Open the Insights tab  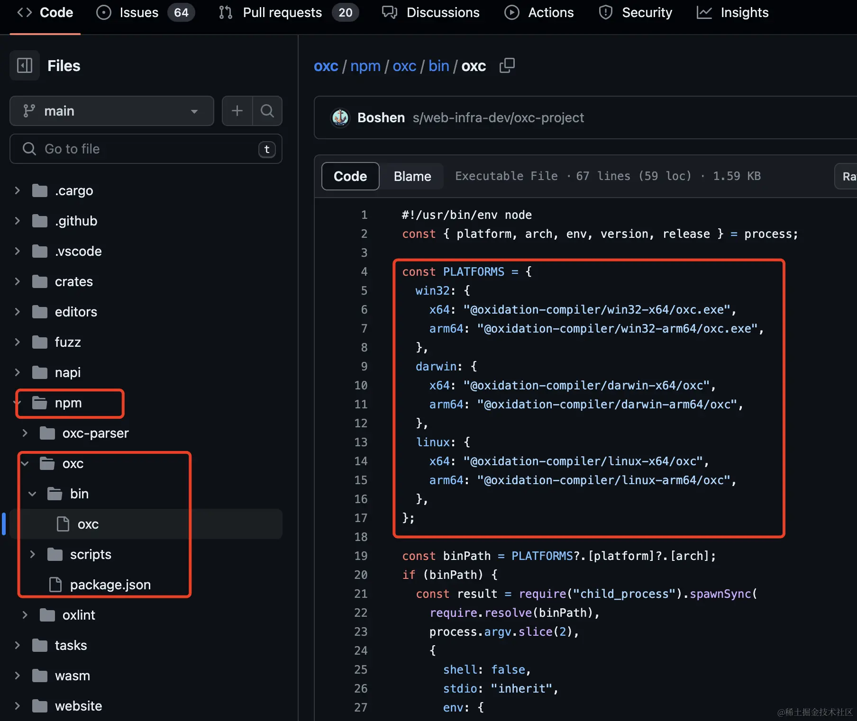pos(732,12)
